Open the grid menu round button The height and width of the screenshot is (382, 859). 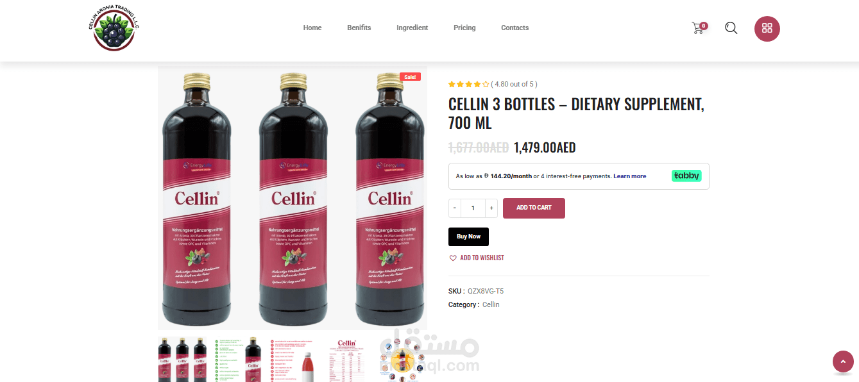tap(767, 29)
